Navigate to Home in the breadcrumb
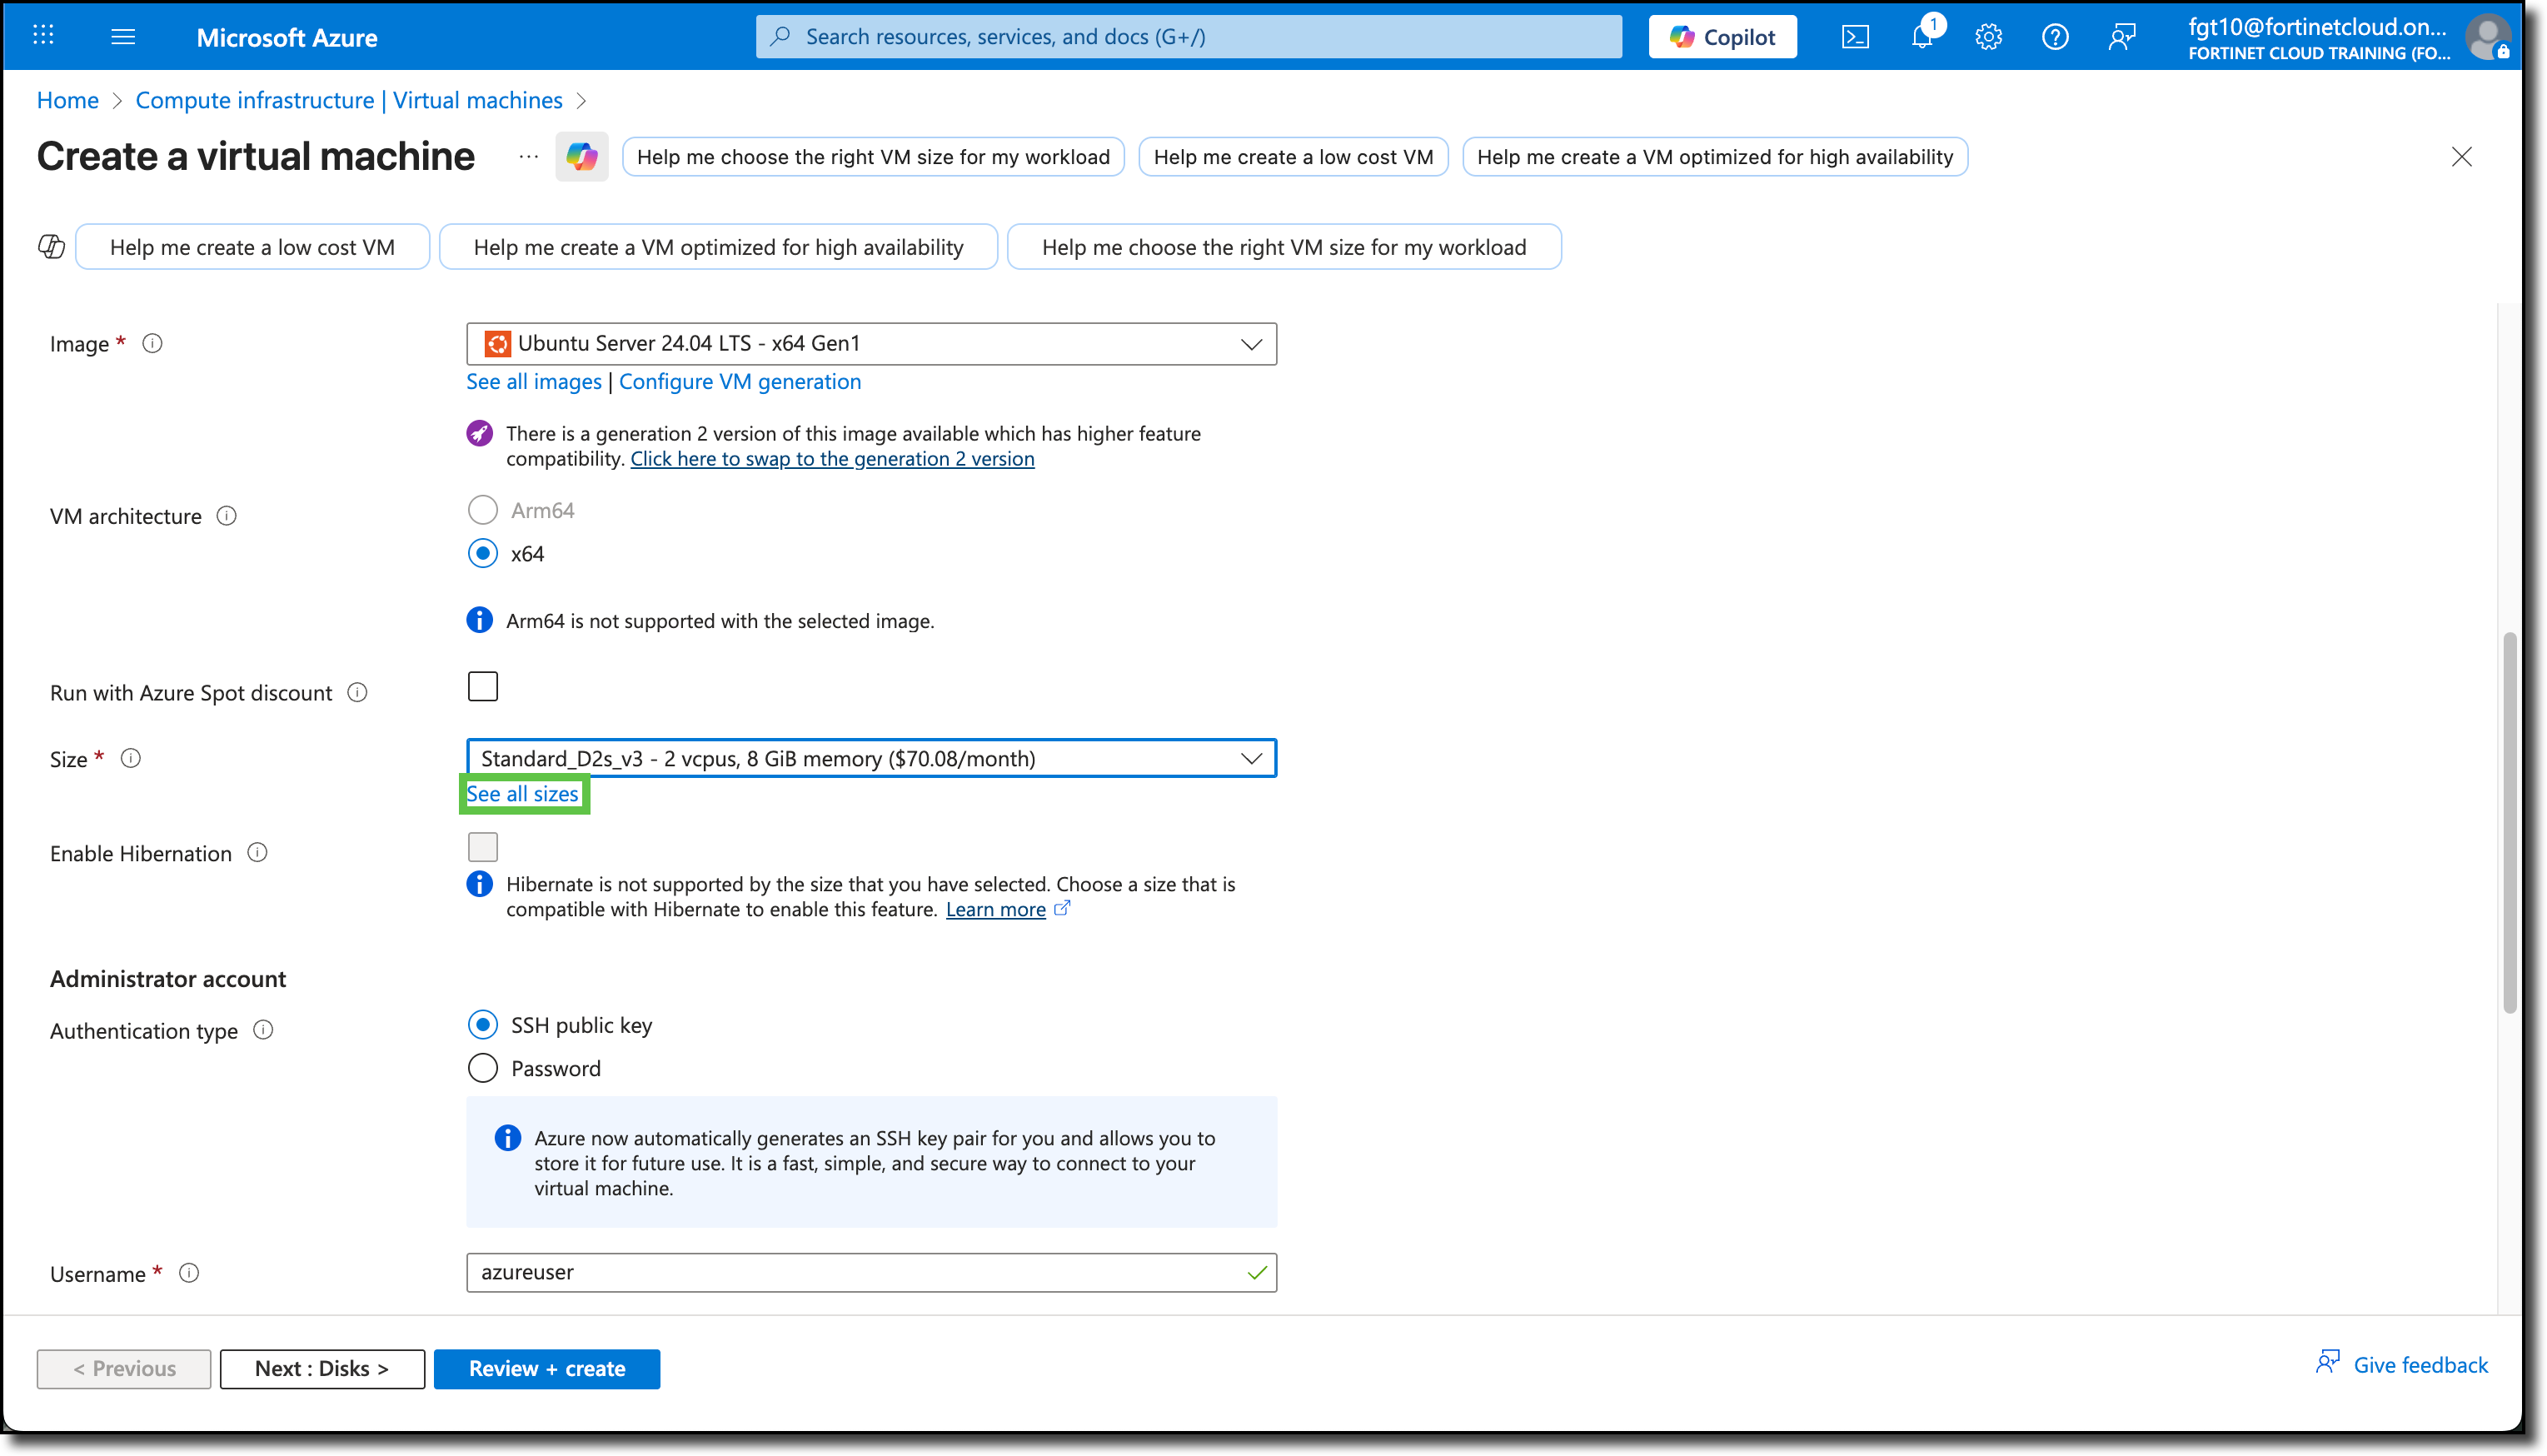Image resolution: width=2547 pixels, height=1456 pixels. click(x=67, y=100)
